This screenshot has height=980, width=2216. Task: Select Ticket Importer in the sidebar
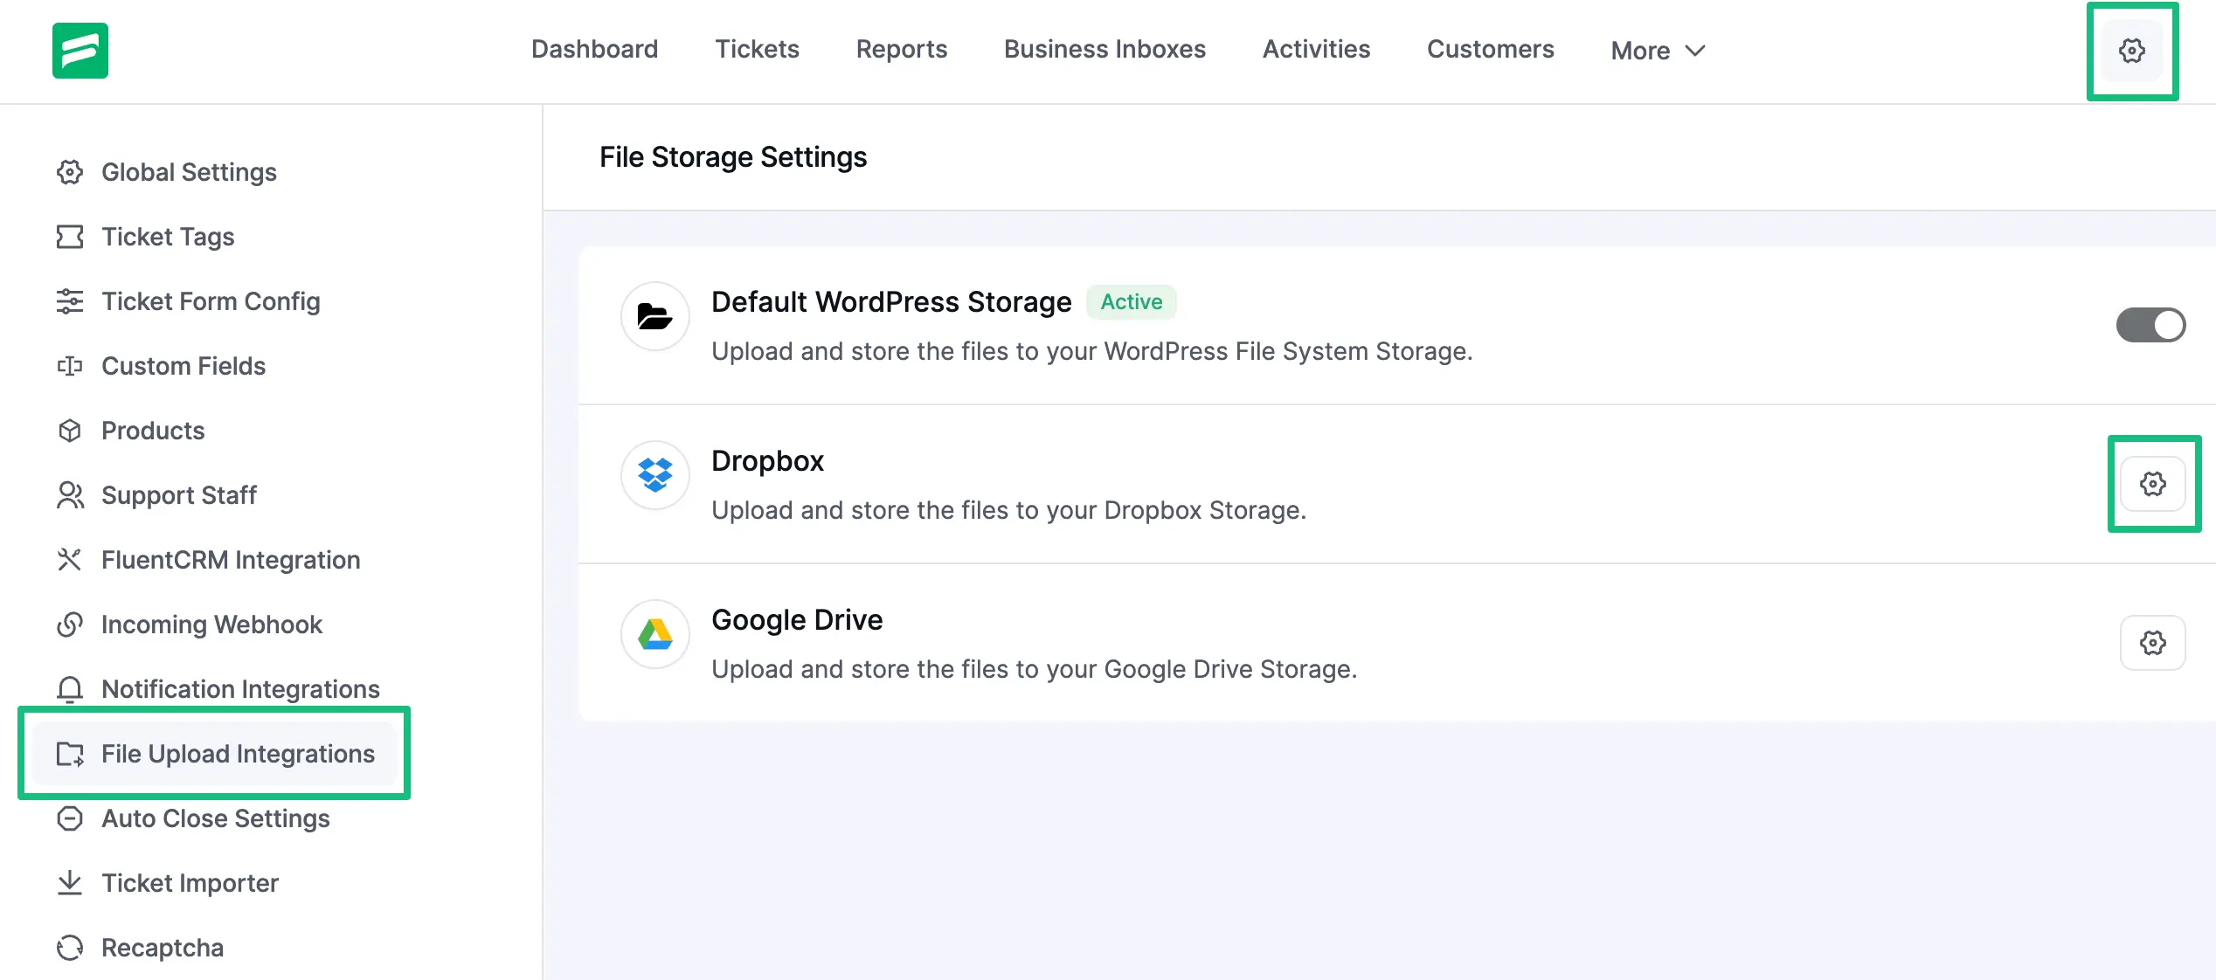(189, 883)
